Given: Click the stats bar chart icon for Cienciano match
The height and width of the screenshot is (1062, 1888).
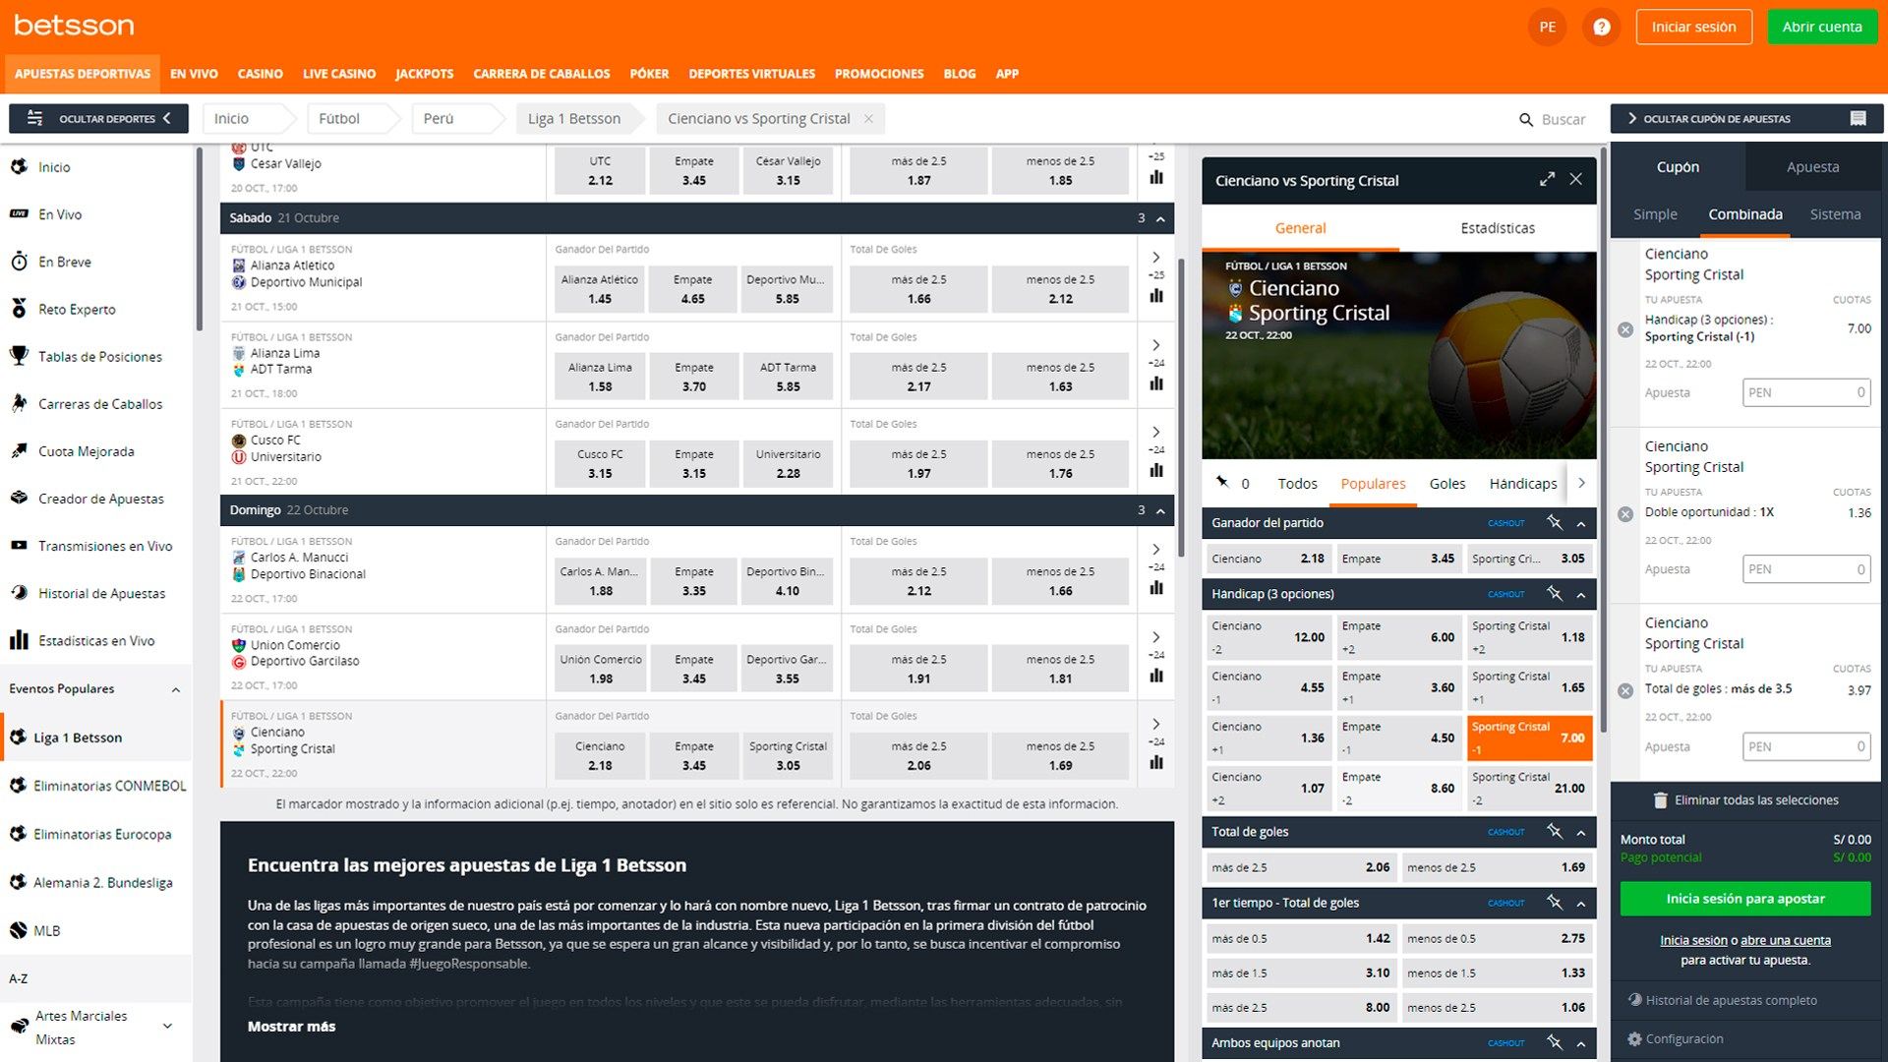Looking at the screenshot, I should point(1158,764).
